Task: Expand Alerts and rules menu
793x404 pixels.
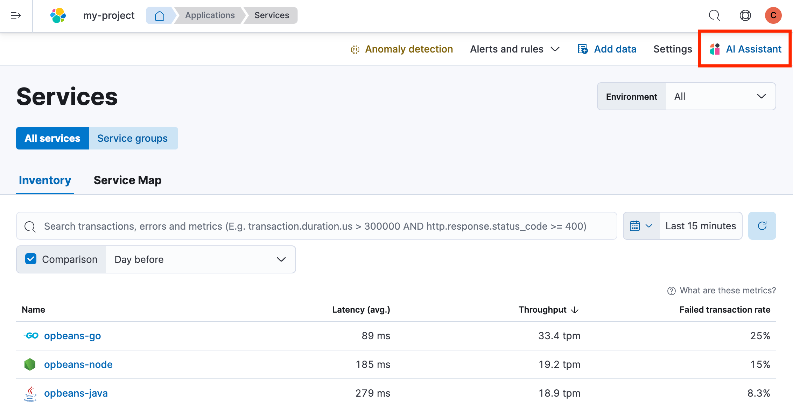Action: coord(514,49)
